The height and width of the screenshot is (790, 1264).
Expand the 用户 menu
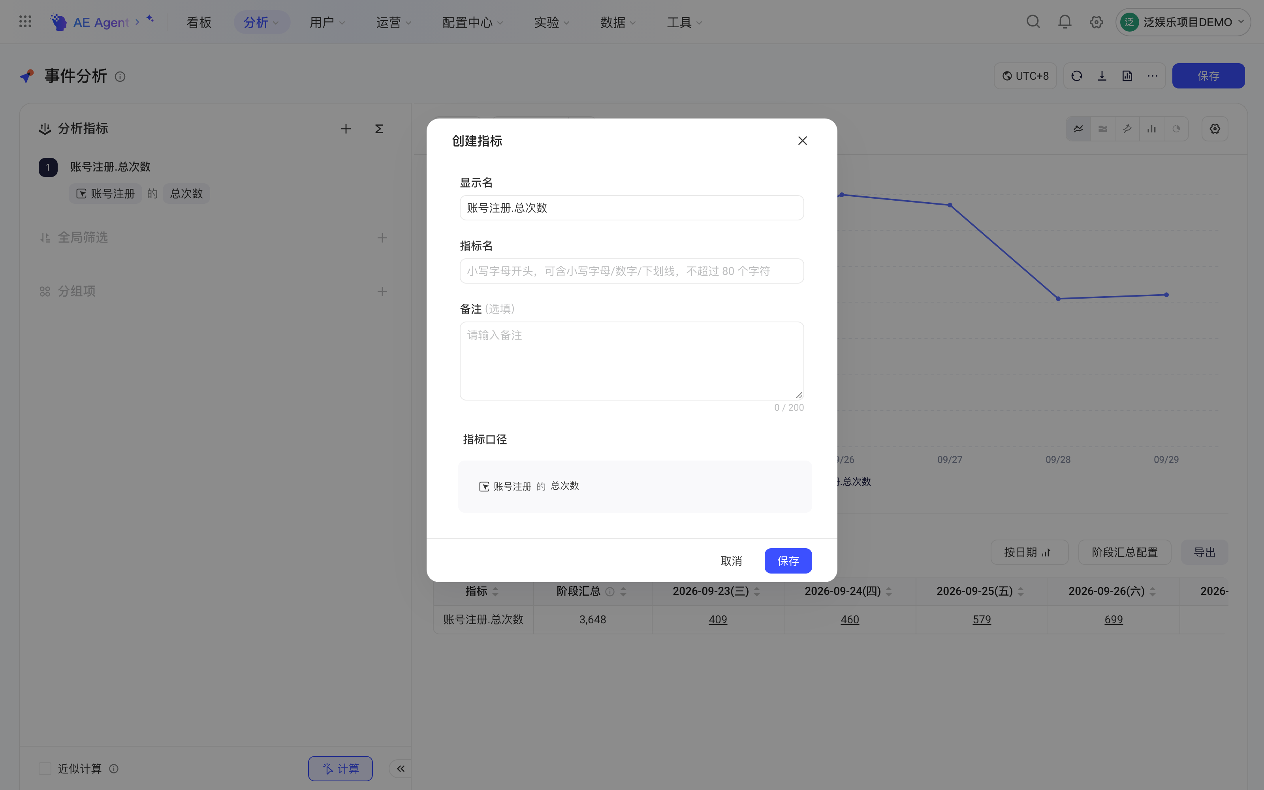click(327, 23)
